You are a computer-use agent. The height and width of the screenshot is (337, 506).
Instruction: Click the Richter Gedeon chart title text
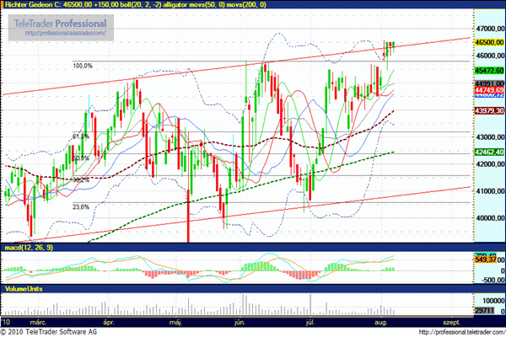tap(136, 4)
